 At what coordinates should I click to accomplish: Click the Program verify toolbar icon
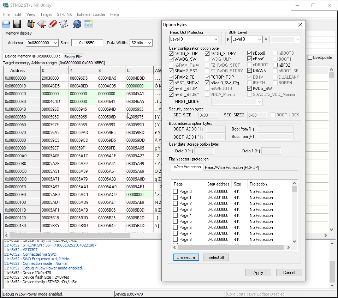(64, 24)
